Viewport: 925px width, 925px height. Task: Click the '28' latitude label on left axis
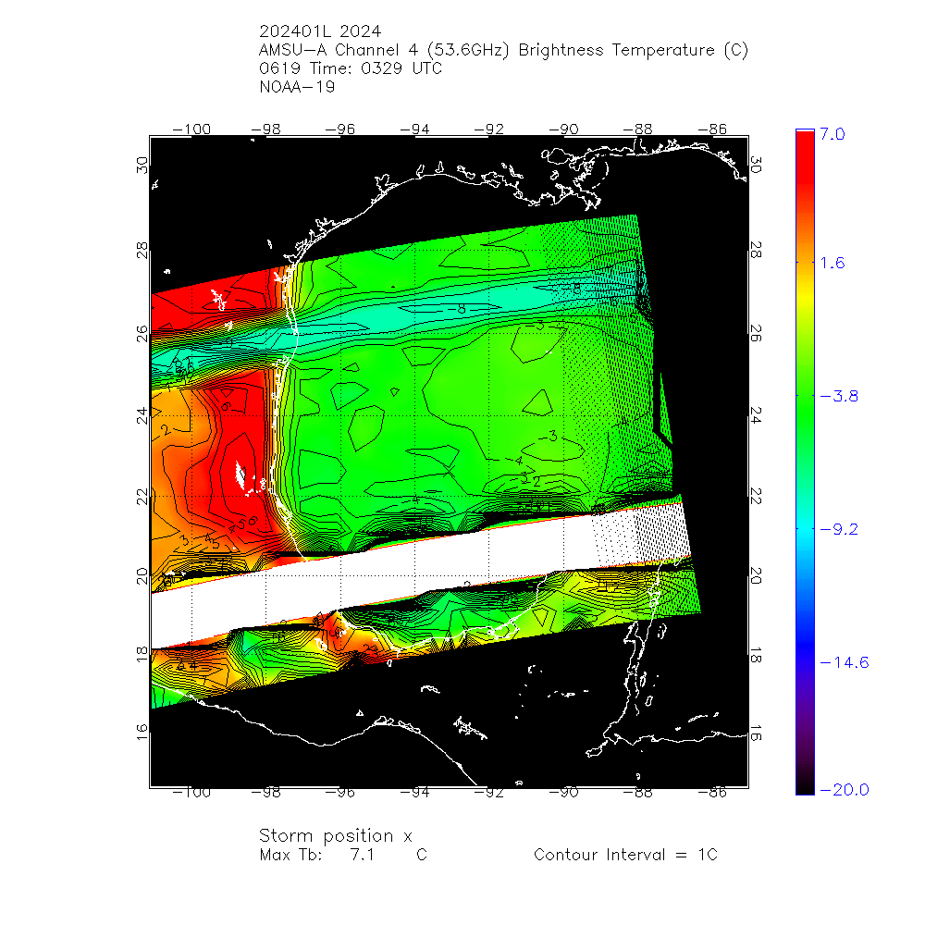click(142, 250)
